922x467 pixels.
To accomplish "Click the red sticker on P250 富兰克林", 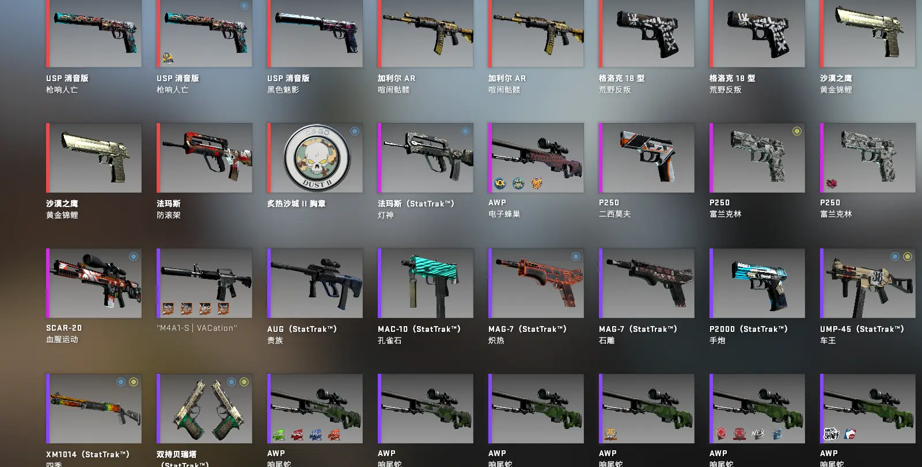I will pyautogui.click(x=832, y=183).
